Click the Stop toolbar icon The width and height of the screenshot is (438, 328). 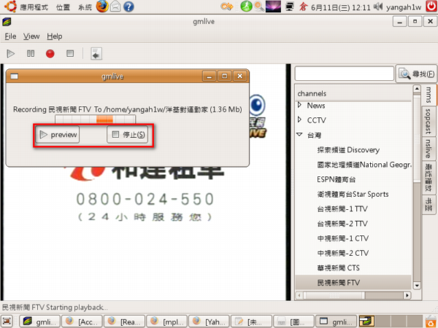click(70, 53)
